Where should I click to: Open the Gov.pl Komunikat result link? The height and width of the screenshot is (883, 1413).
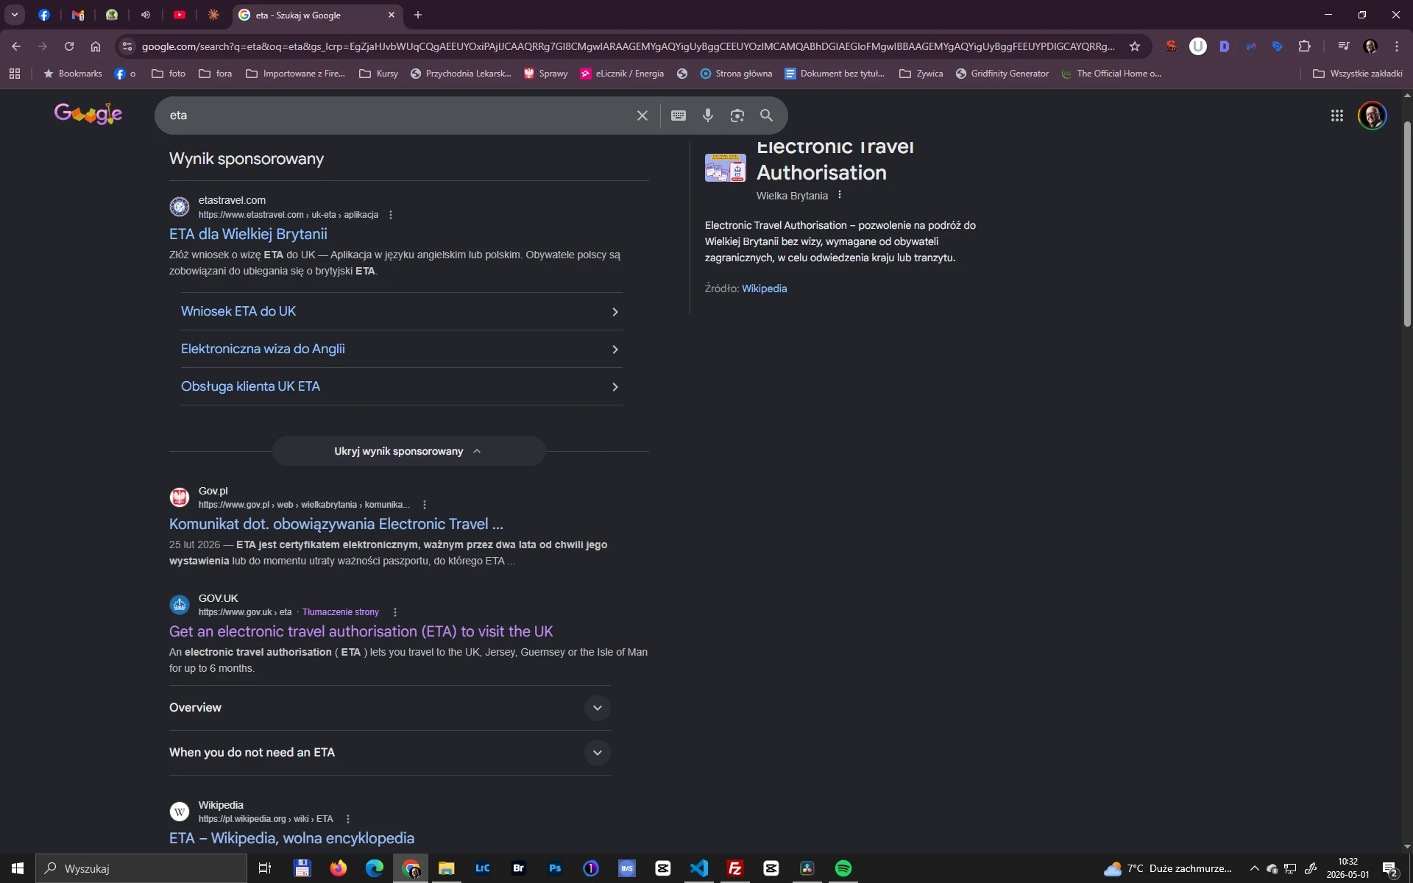[x=336, y=524]
